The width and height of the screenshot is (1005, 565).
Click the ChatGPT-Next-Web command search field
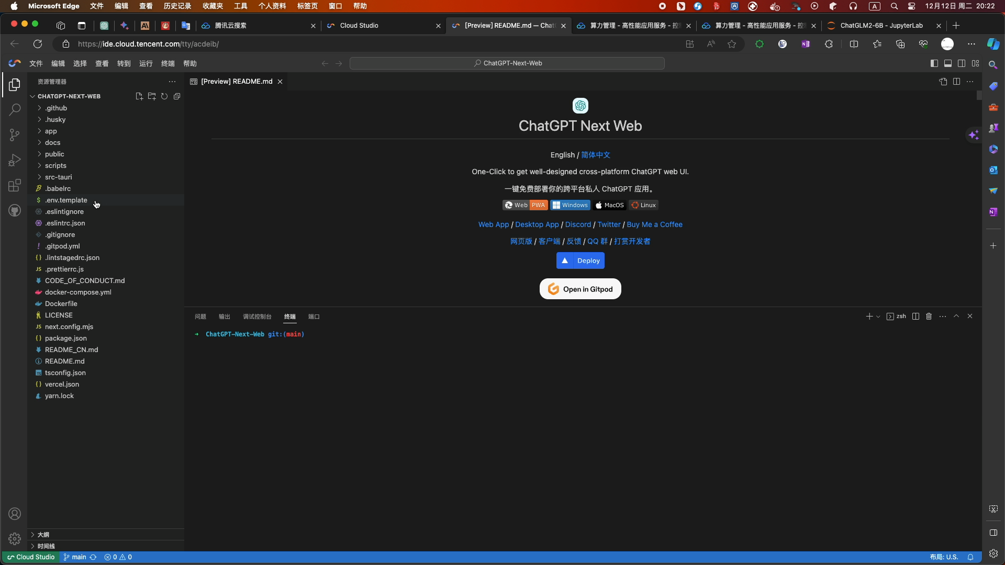(507, 63)
